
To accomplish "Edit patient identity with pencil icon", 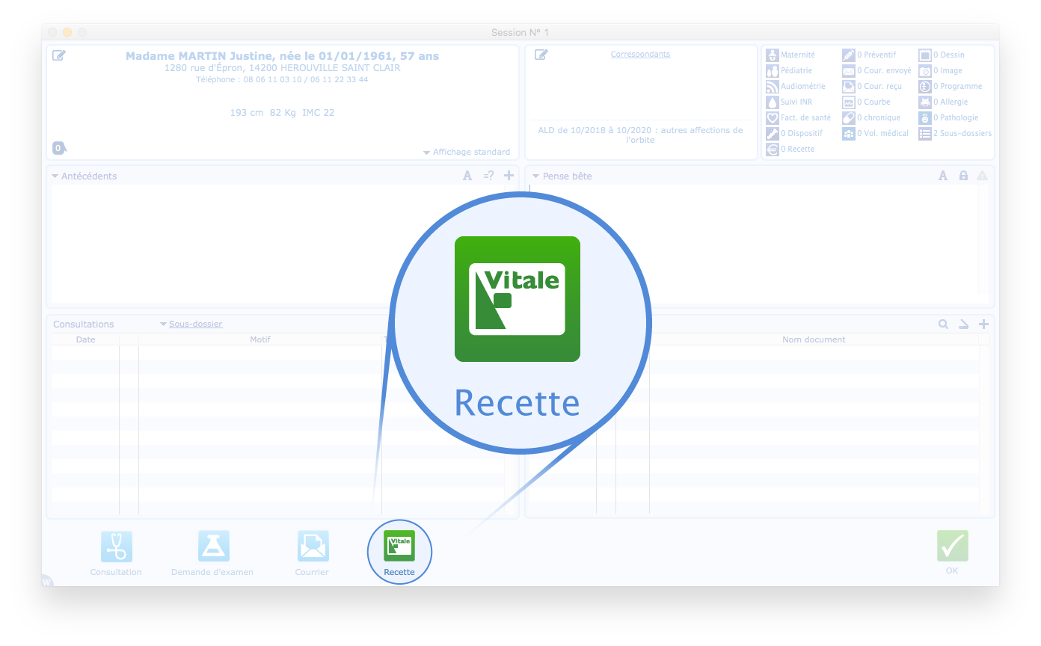I will [59, 55].
